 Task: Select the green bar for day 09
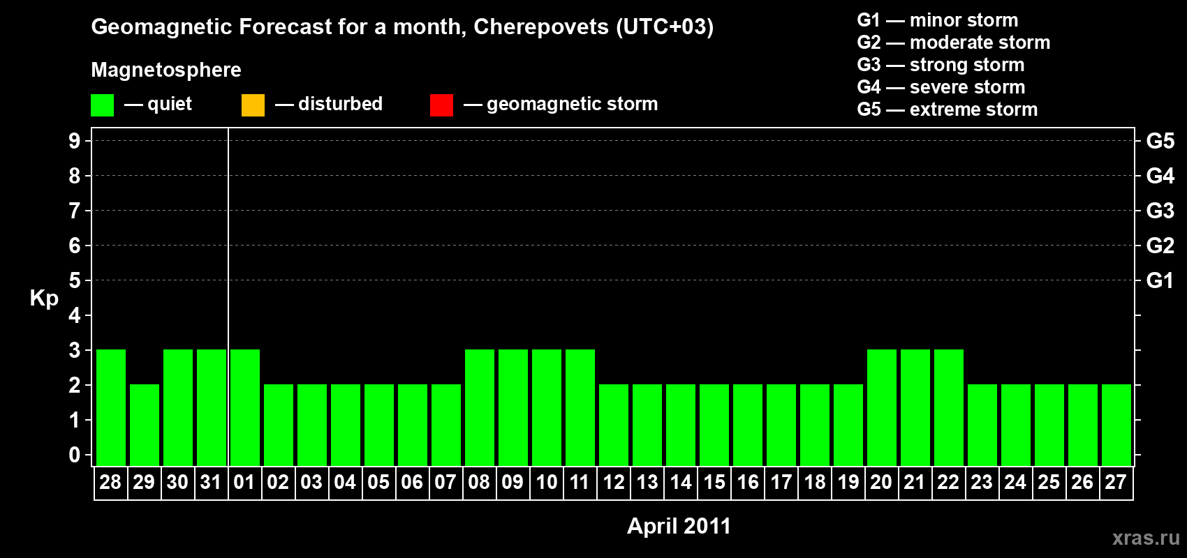(x=513, y=407)
